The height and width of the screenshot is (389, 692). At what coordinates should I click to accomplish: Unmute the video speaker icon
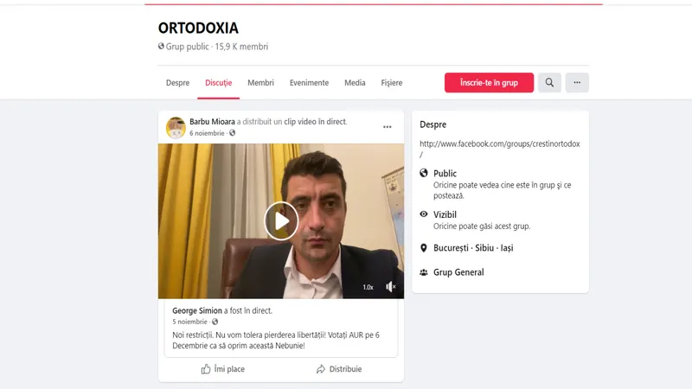[x=391, y=287]
